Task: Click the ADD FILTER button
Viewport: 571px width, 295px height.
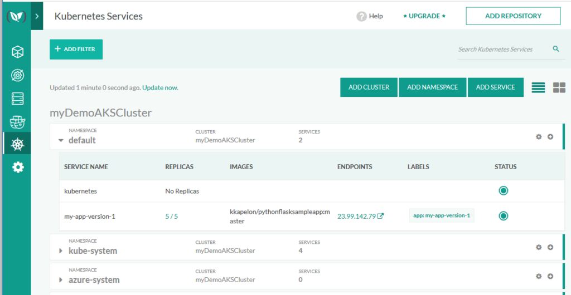Action: pyautogui.click(x=76, y=49)
